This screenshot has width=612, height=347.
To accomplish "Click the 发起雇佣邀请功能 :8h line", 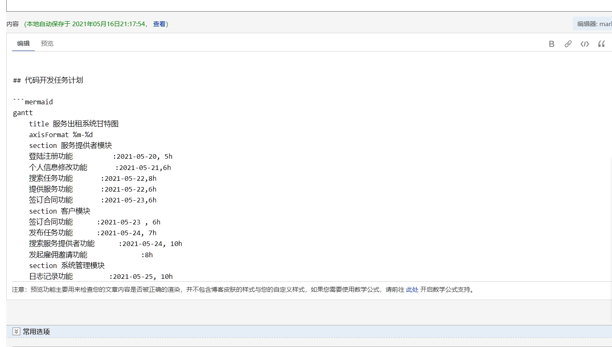I will click(x=91, y=255).
